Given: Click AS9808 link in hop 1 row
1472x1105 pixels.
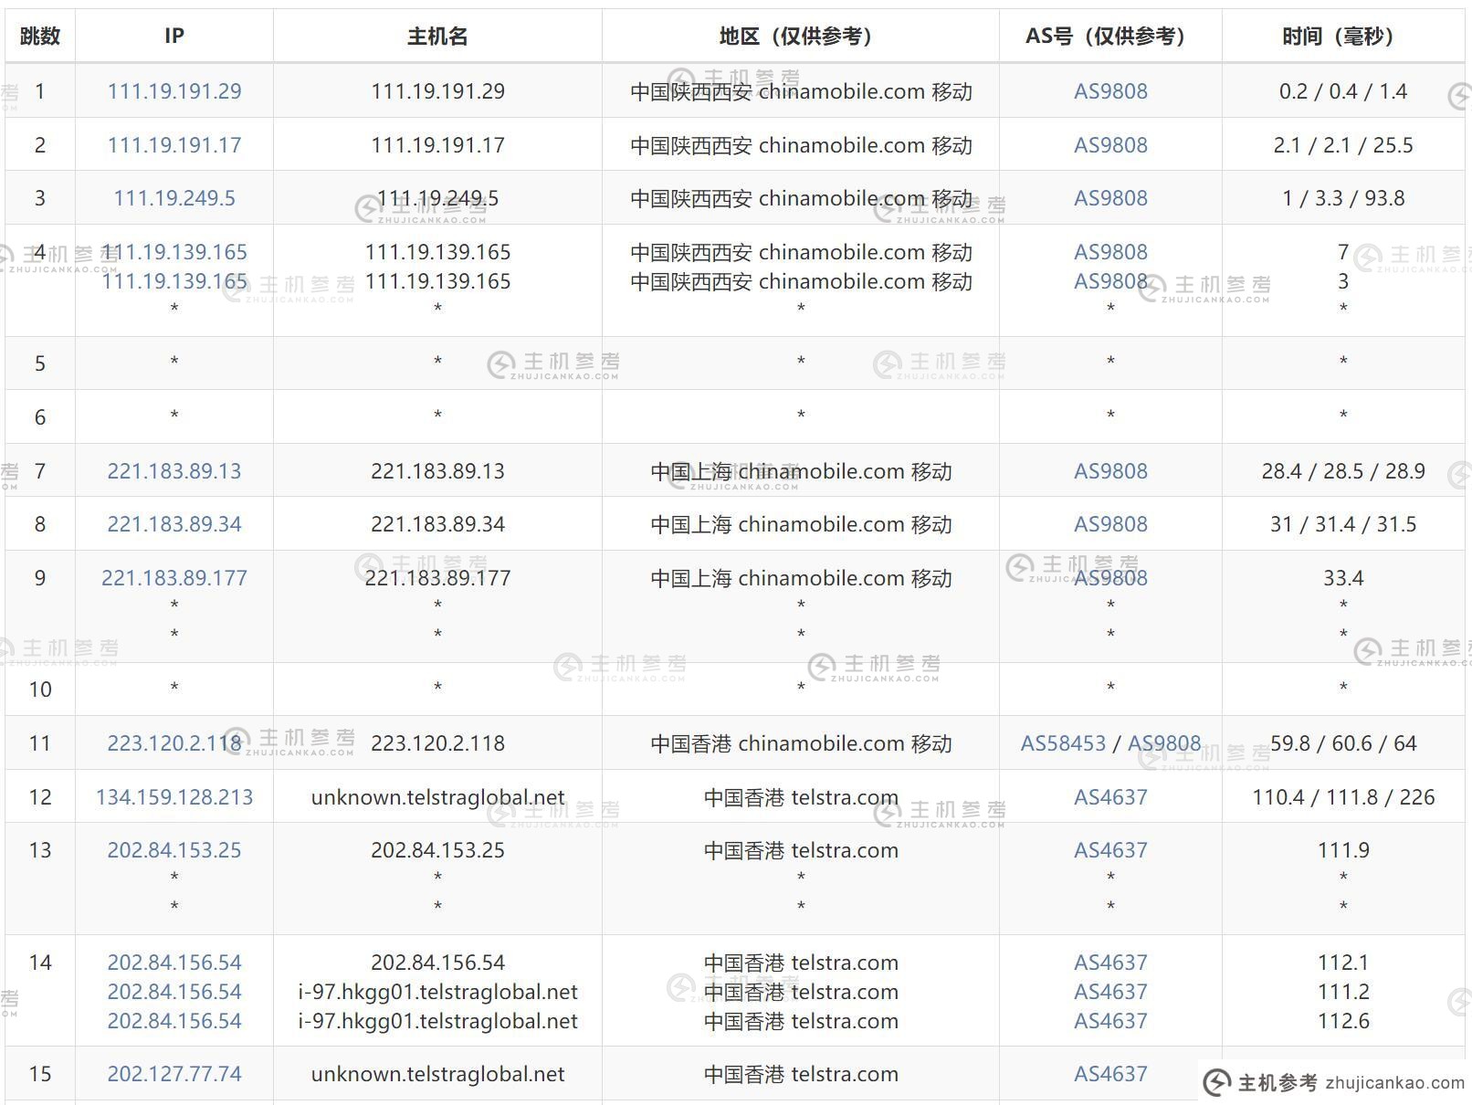Looking at the screenshot, I should (x=1110, y=91).
